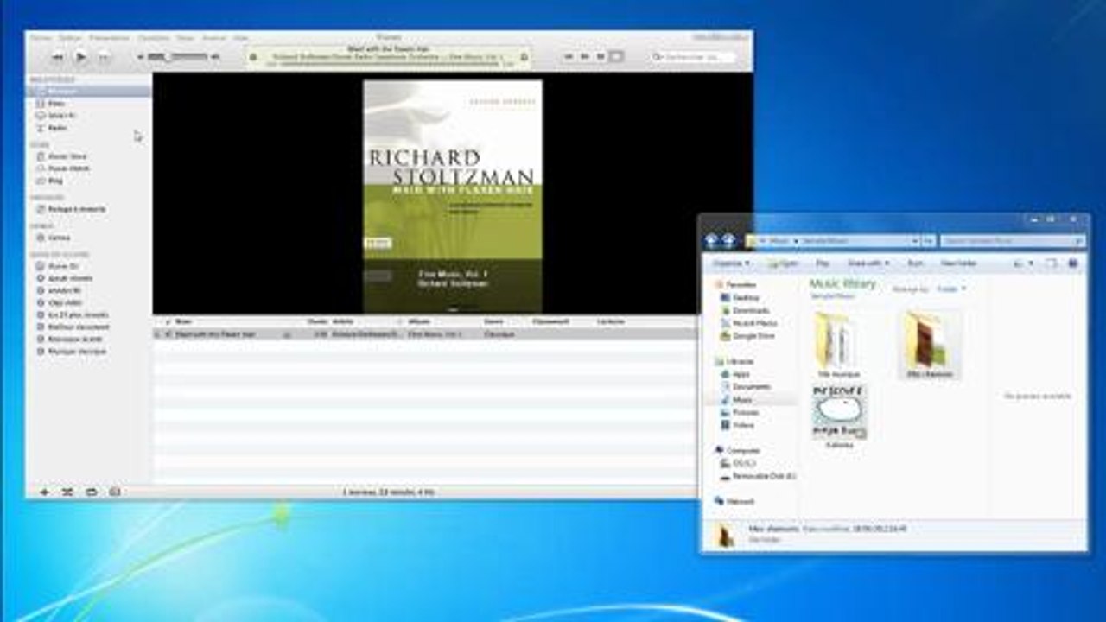Open the Présentation menu in iTunes
The width and height of the screenshot is (1106, 622).
pyautogui.click(x=109, y=38)
